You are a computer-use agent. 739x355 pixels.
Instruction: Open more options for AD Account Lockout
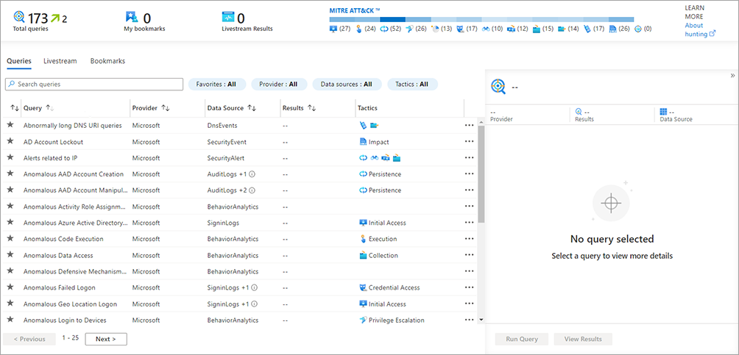click(469, 142)
